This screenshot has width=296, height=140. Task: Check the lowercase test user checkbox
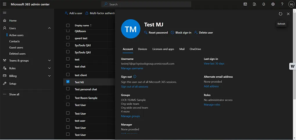point(68,120)
